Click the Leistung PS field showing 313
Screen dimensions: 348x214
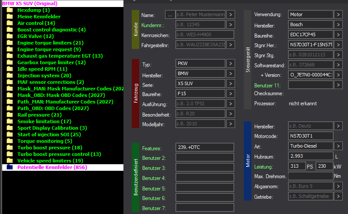click(x=297, y=166)
